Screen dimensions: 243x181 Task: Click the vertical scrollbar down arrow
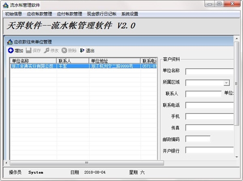point(237,157)
